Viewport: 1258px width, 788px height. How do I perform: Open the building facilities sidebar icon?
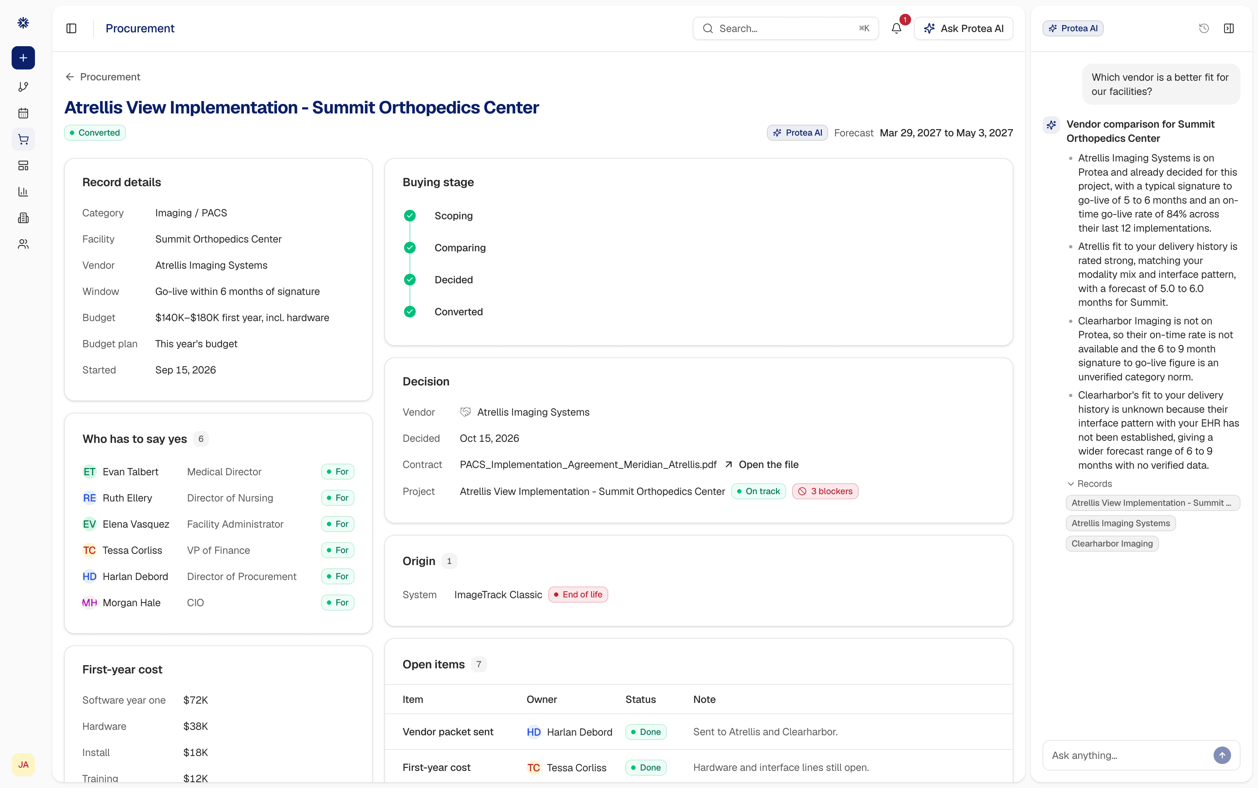point(23,218)
